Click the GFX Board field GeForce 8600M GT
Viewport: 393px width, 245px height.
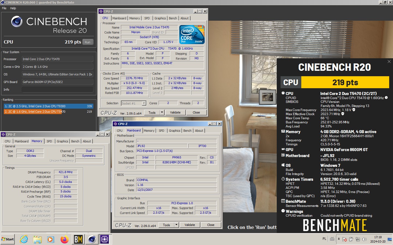pos(57,82)
